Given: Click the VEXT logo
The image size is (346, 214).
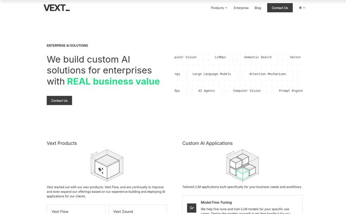Looking at the screenshot, I should tap(57, 8).
